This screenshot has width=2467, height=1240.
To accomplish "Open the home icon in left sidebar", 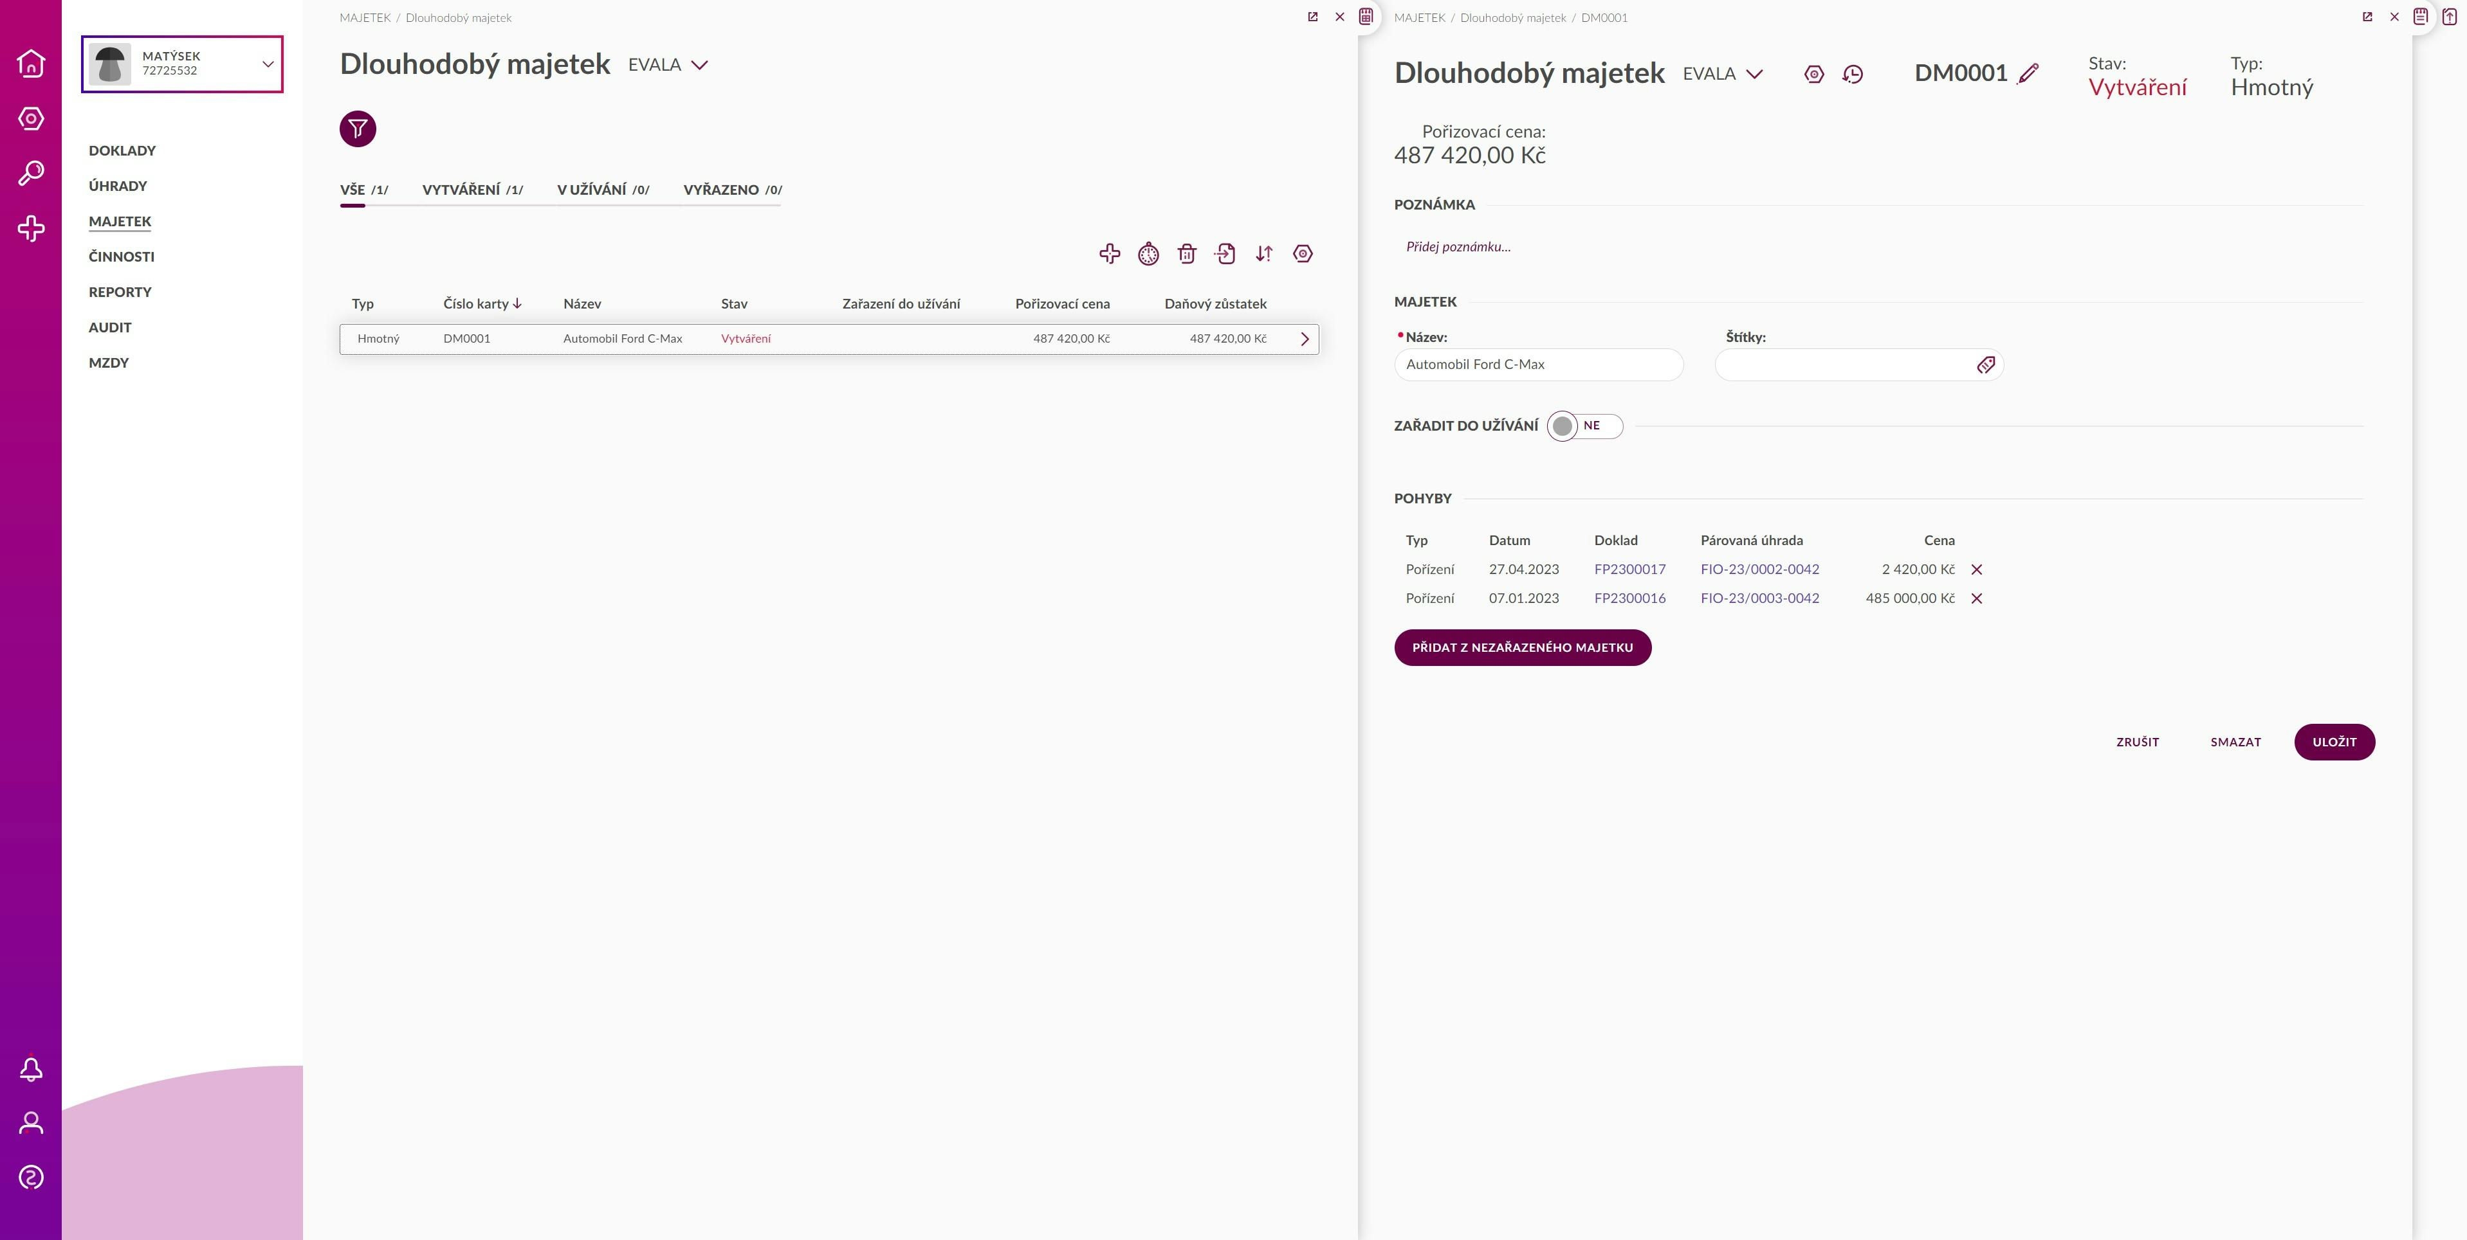I will click(31, 63).
